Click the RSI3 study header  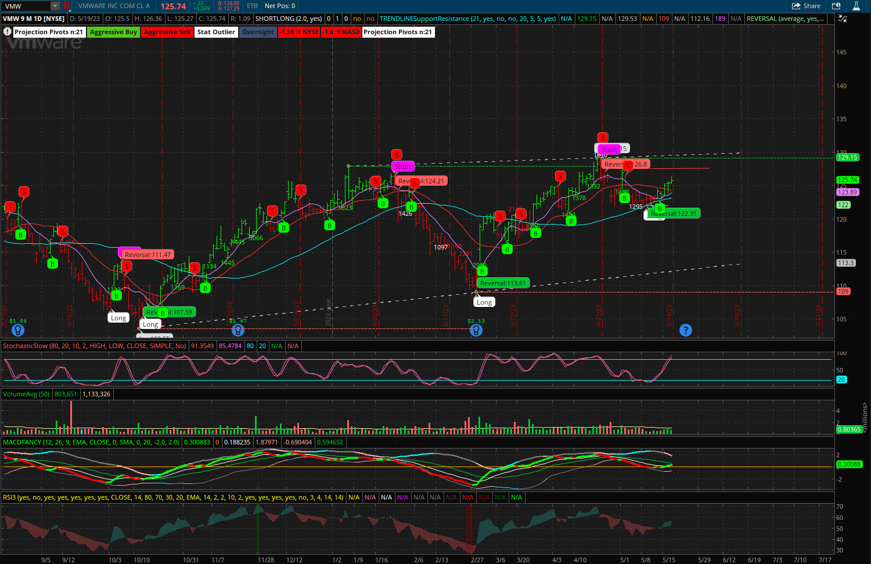pos(173,497)
